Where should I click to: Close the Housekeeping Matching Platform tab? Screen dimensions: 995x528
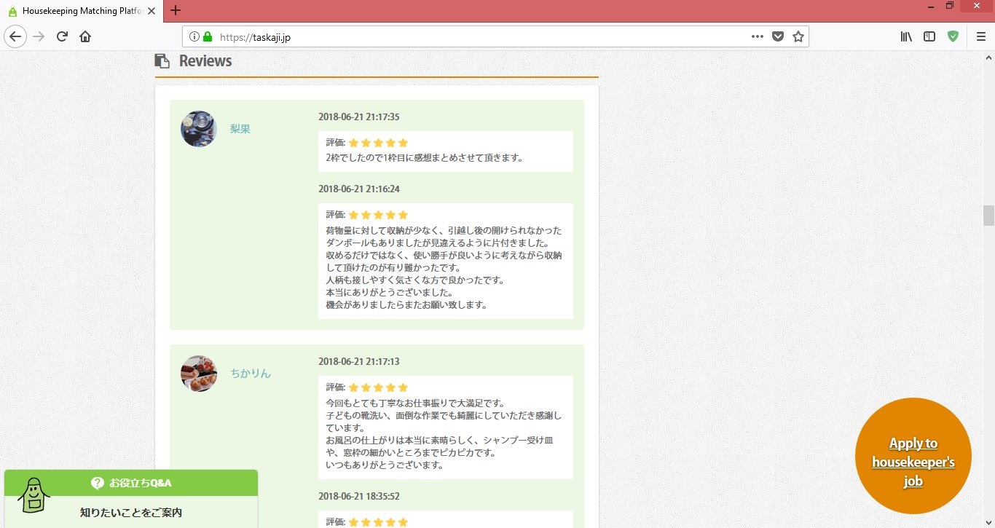pos(151,11)
